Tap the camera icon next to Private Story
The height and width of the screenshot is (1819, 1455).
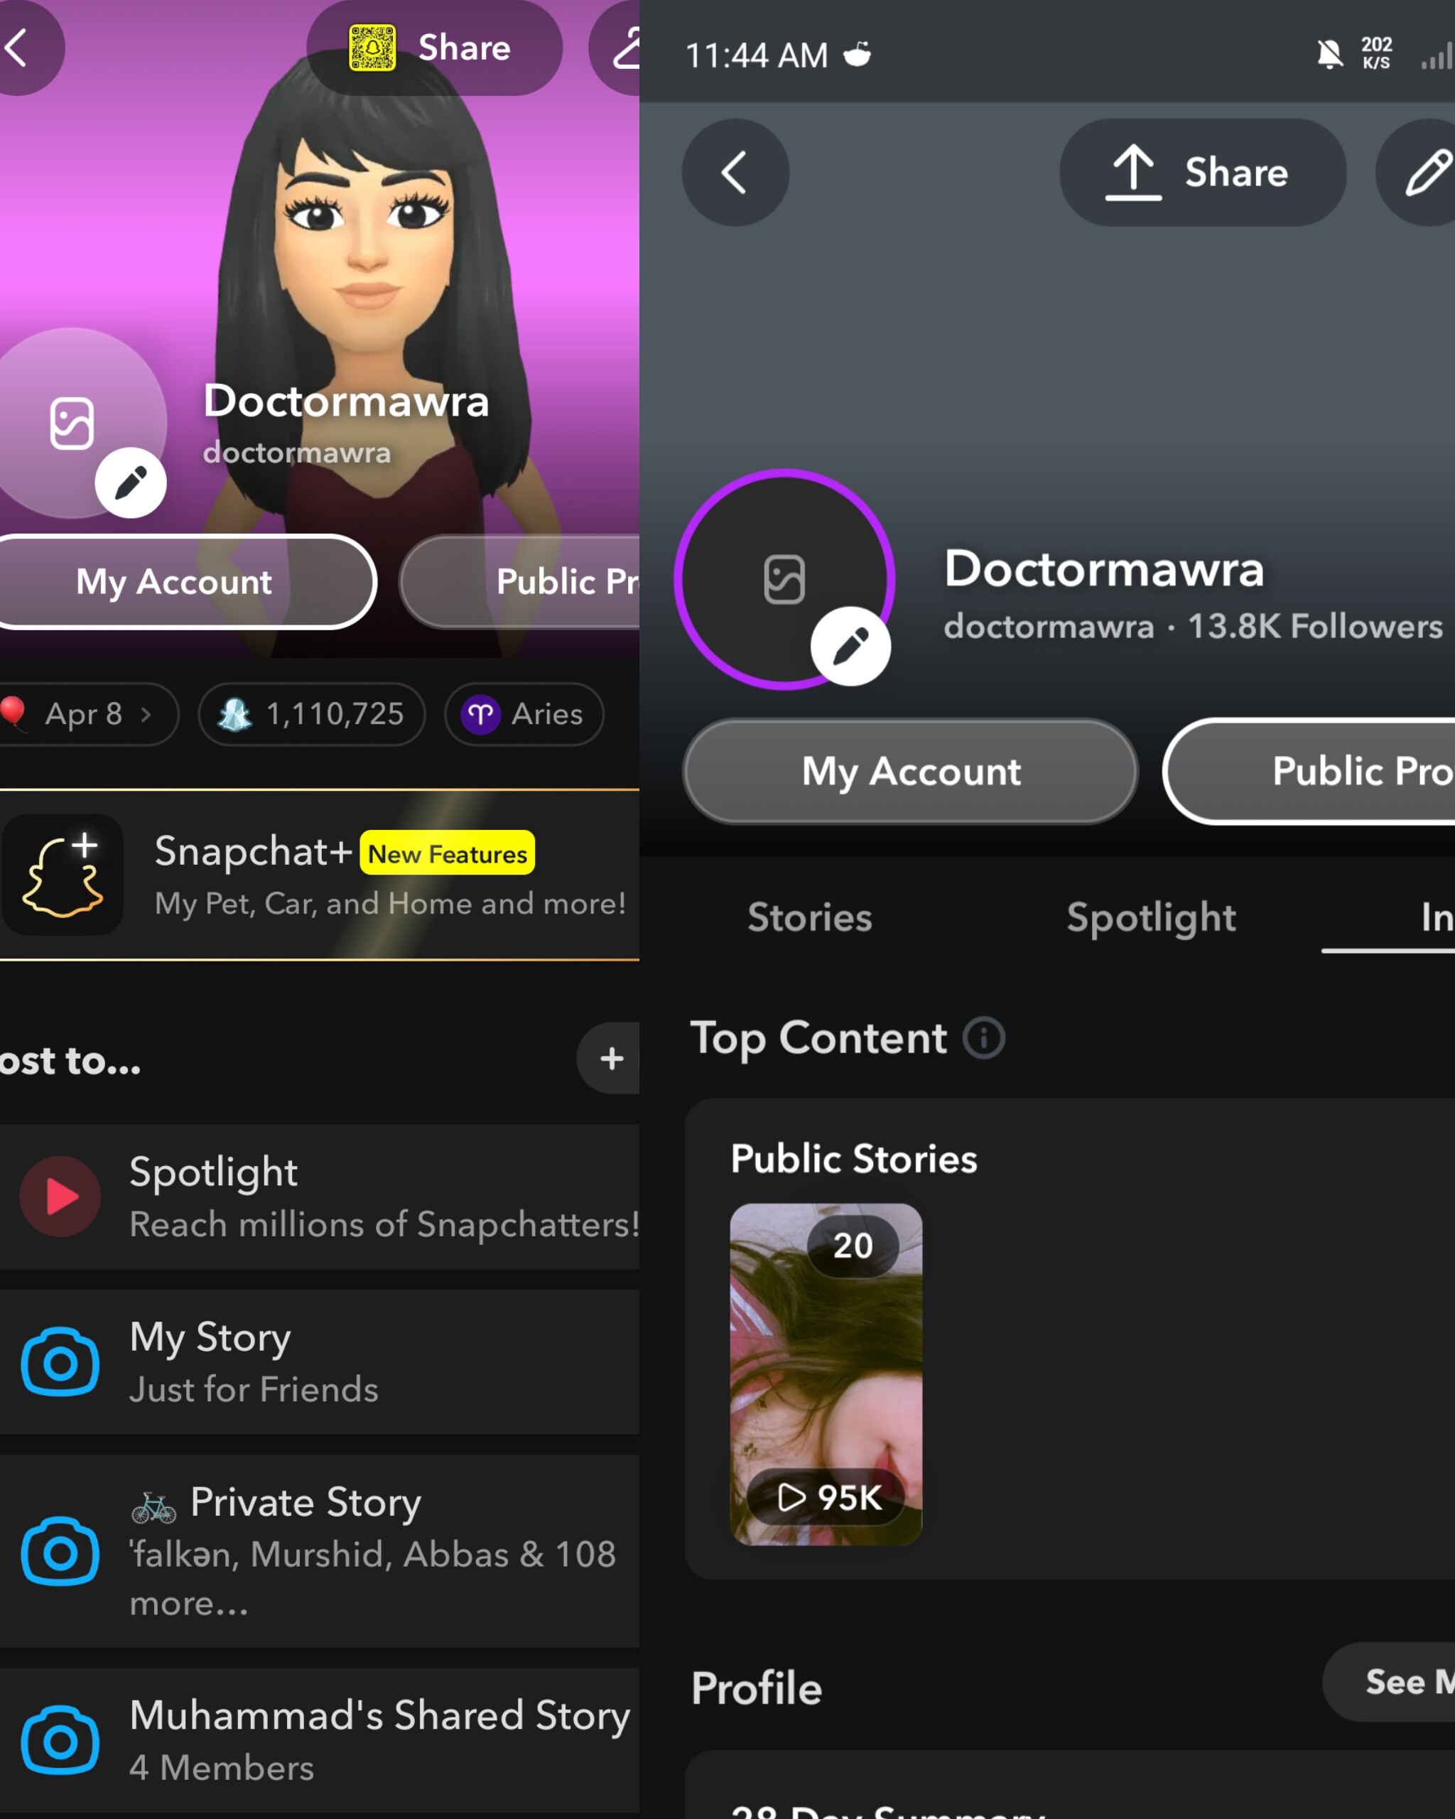pos(60,1550)
